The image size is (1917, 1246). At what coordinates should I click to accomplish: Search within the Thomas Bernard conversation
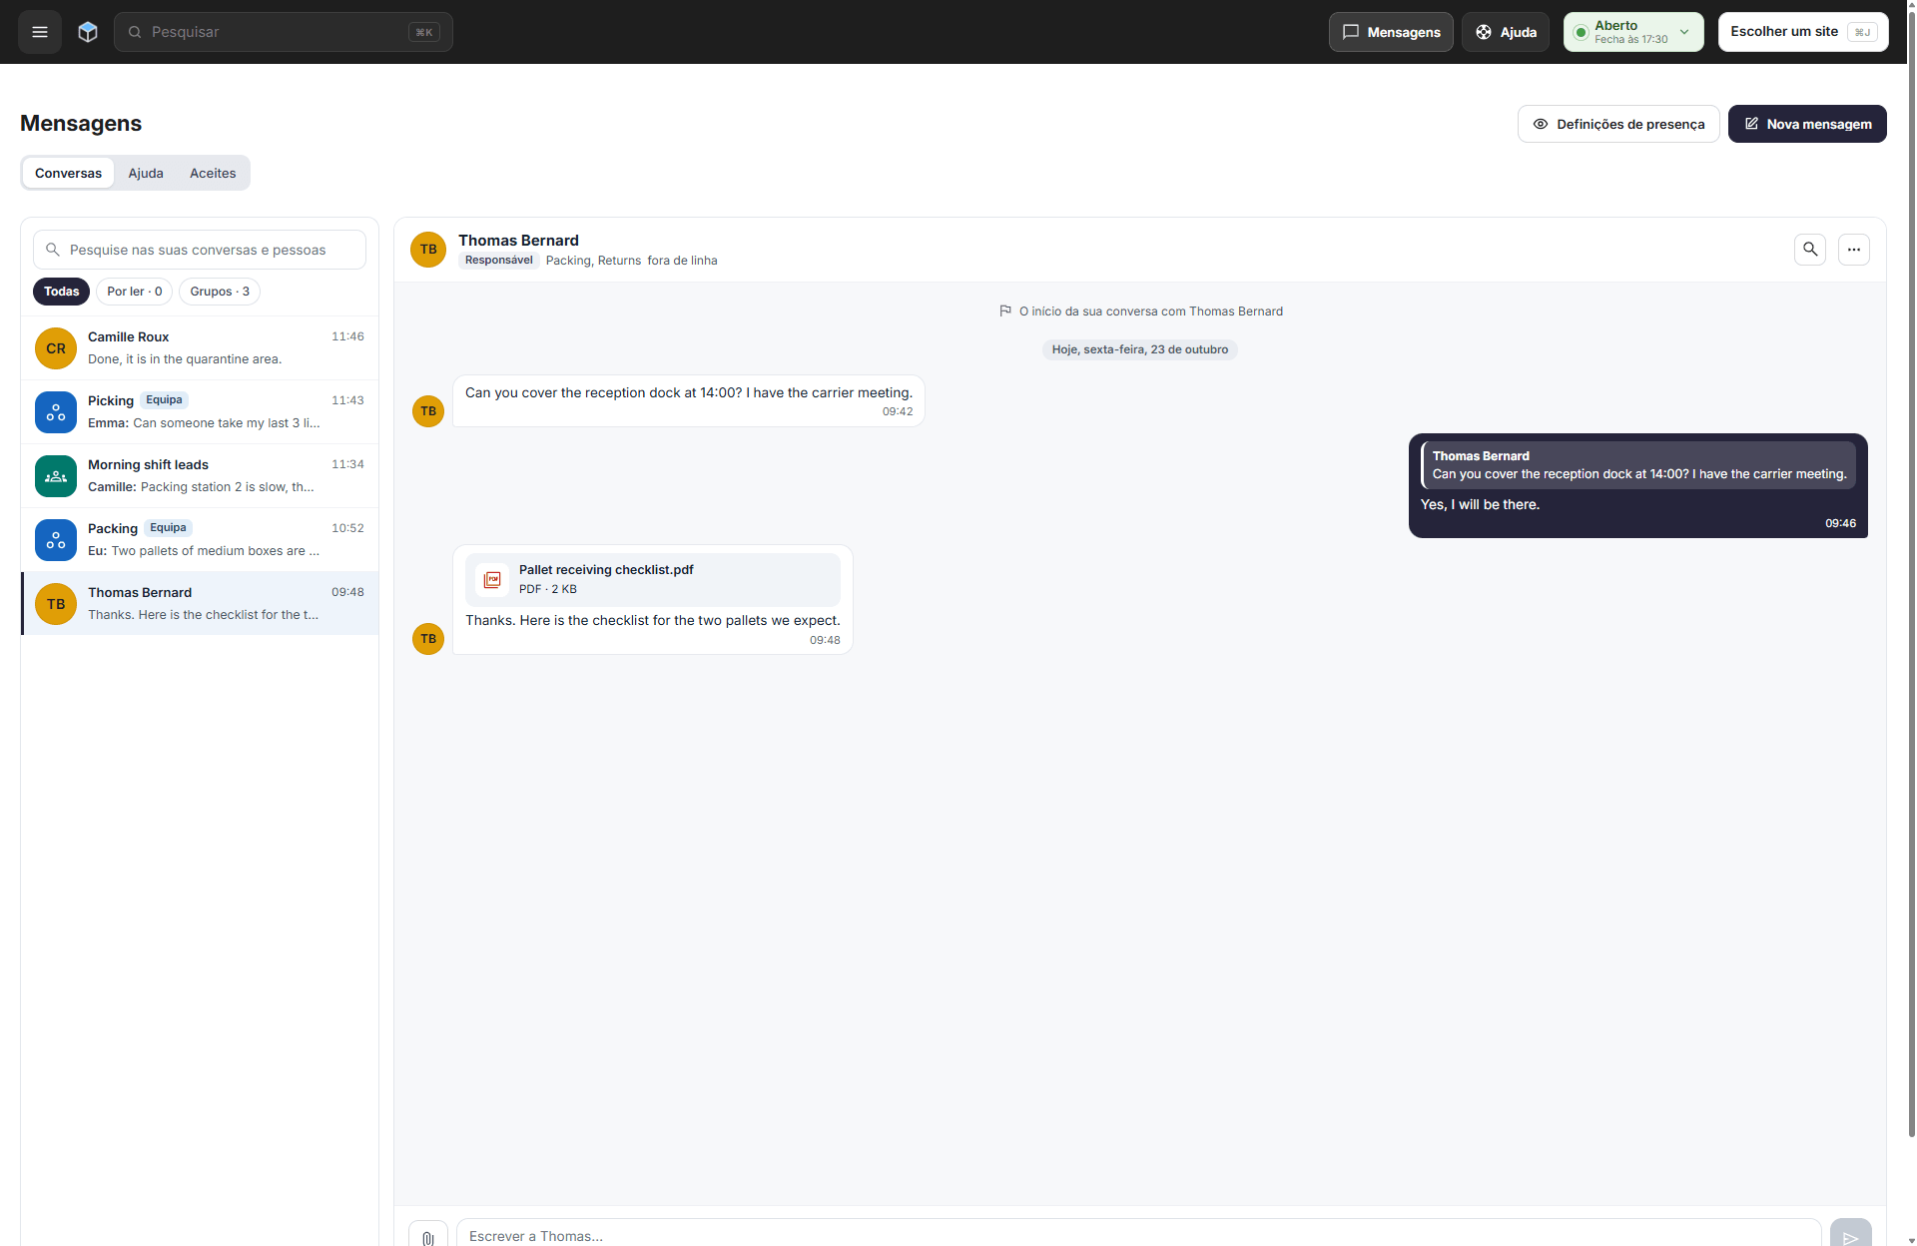pyautogui.click(x=1810, y=250)
